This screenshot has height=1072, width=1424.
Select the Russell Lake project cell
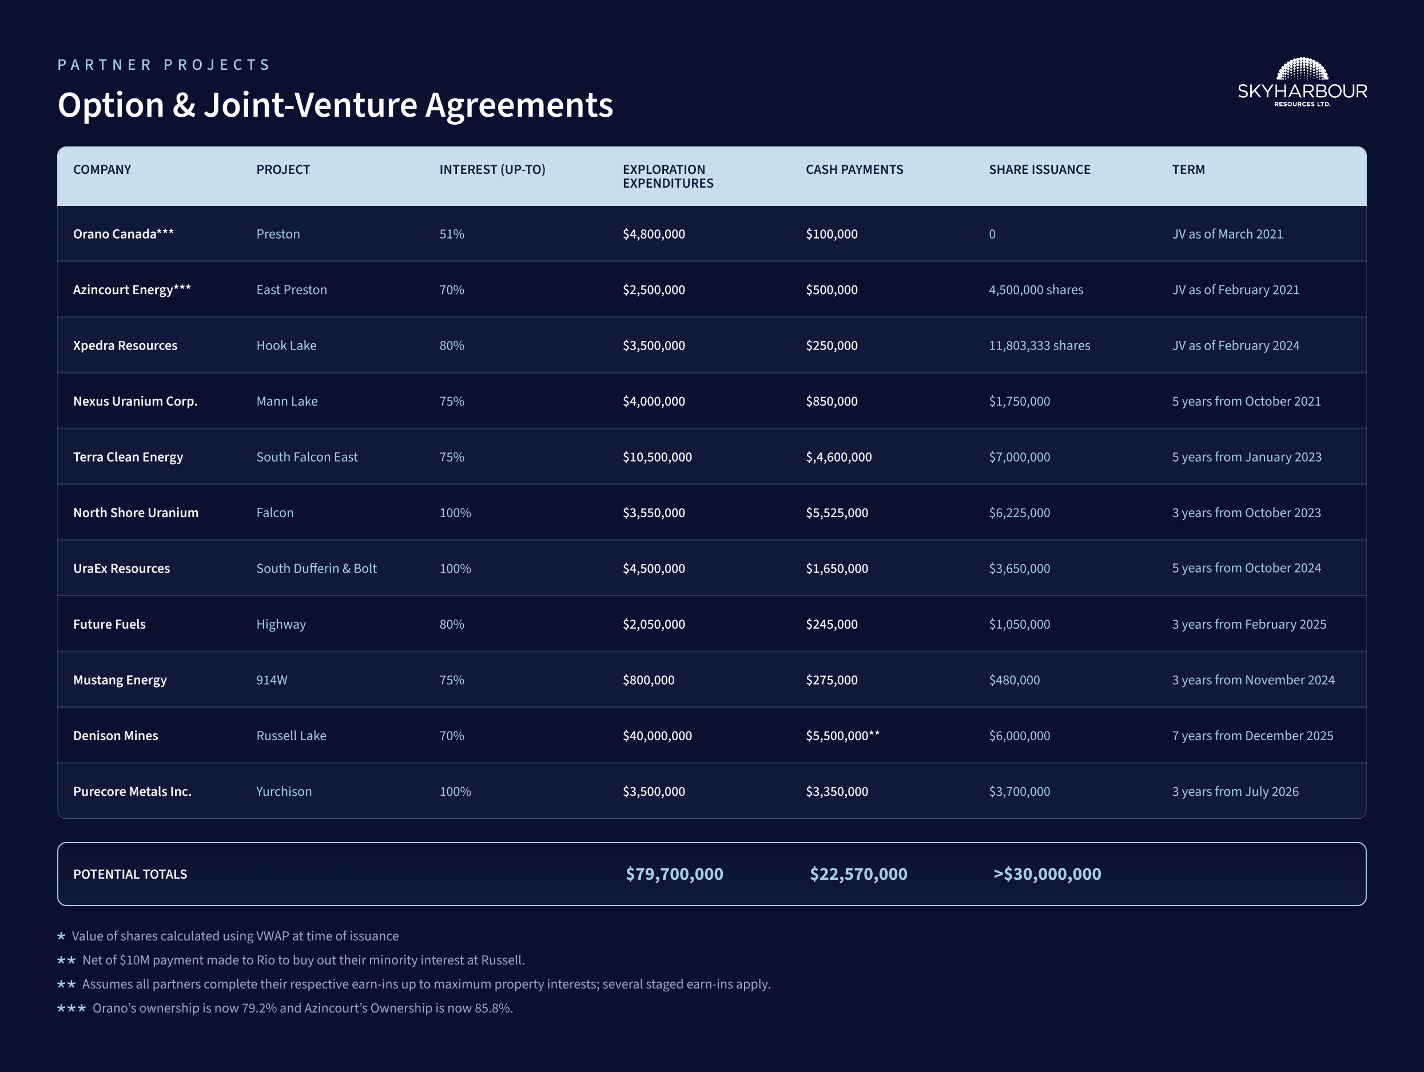291,735
